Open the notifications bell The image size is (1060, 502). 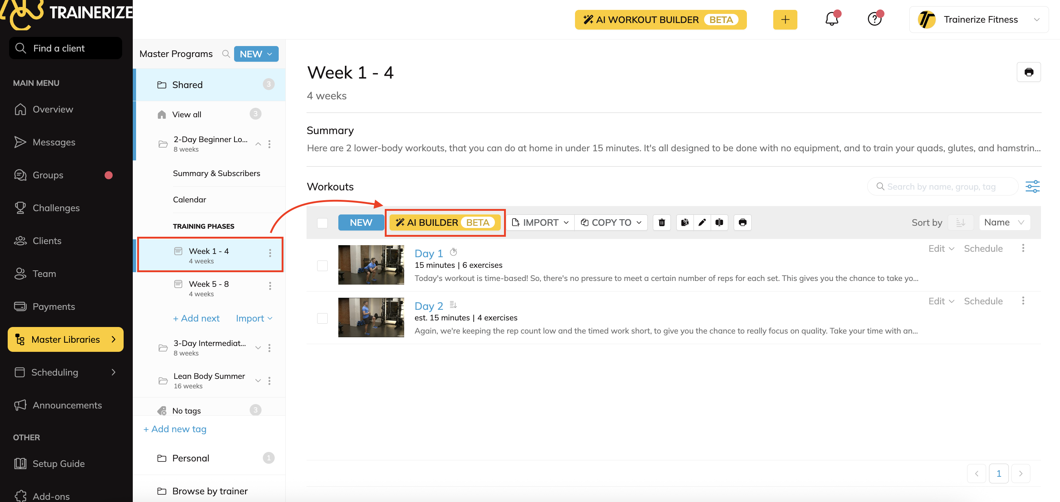click(832, 19)
